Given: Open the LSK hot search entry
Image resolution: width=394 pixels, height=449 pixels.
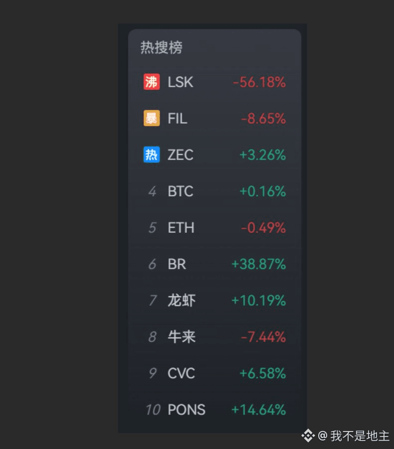Looking at the screenshot, I should [x=214, y=82].
